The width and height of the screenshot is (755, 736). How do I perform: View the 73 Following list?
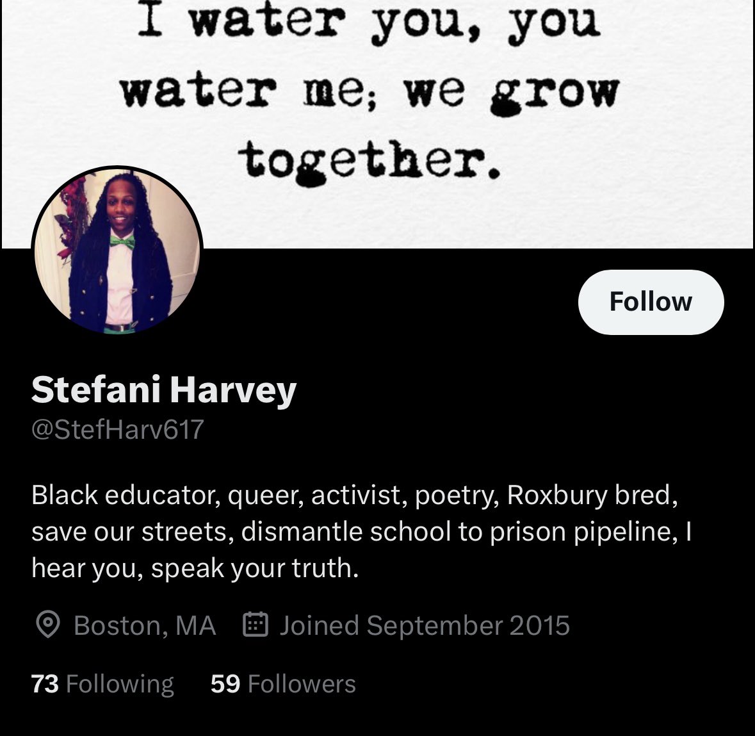[x=102, y=683]
